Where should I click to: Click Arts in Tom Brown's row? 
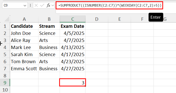pyautogui.click(x=49, y=61)
